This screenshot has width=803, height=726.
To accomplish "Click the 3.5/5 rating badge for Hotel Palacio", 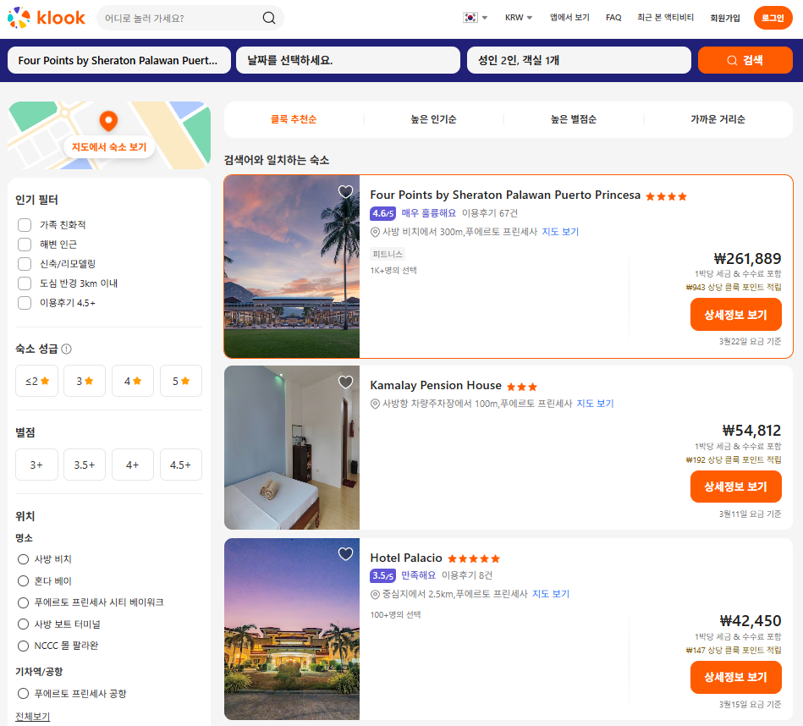I will pos(383,575).
